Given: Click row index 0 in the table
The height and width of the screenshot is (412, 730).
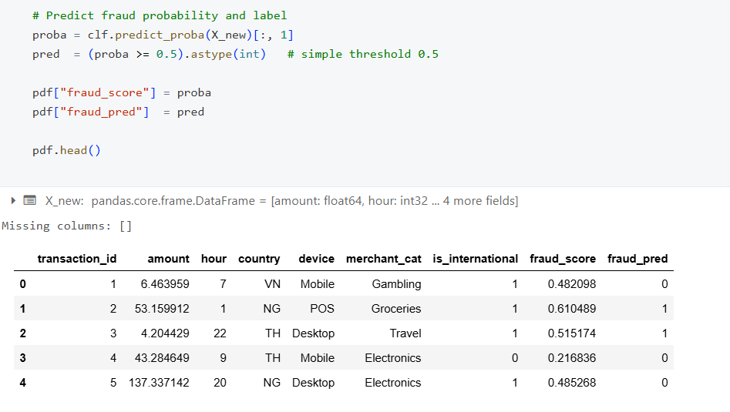Looking at the screenshot, I should pos(22,284).
